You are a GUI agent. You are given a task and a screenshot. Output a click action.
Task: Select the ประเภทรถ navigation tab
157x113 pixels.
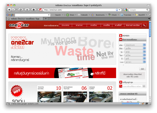[65, 25]
